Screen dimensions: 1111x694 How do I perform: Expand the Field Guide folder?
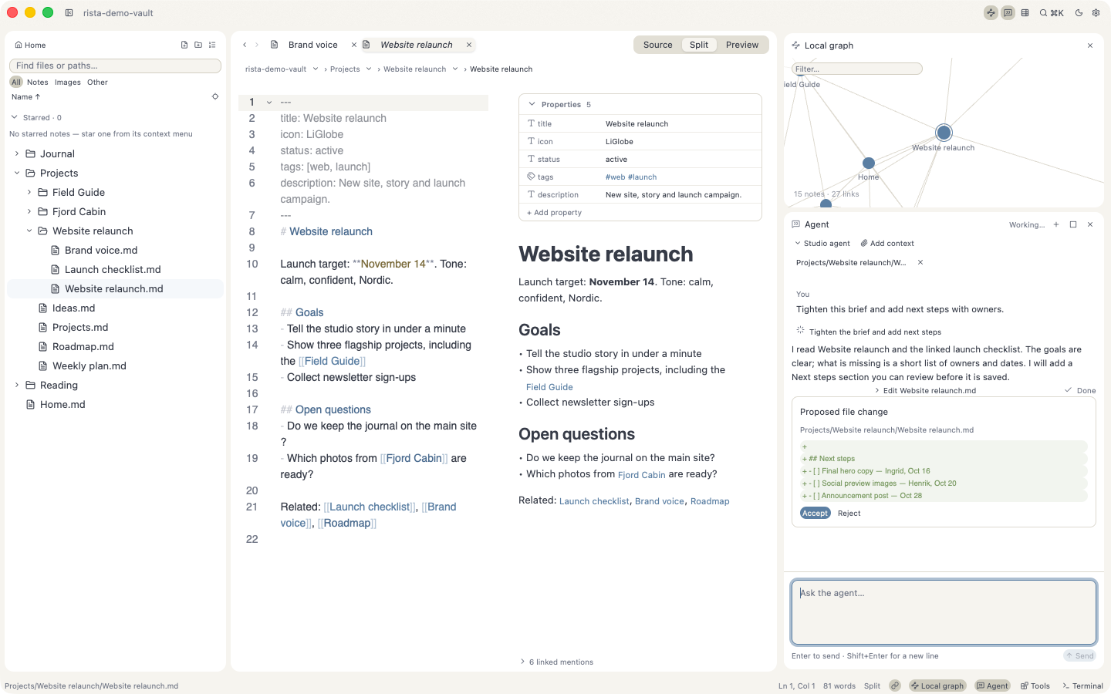click(29, 192)
